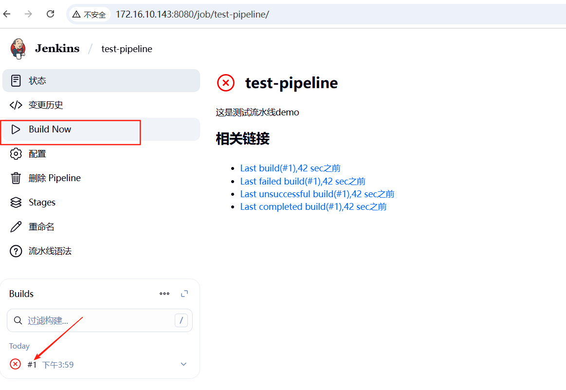Reload the page with the refresh icon
This screenshot has height=390, width=566.
click(51, 14)
